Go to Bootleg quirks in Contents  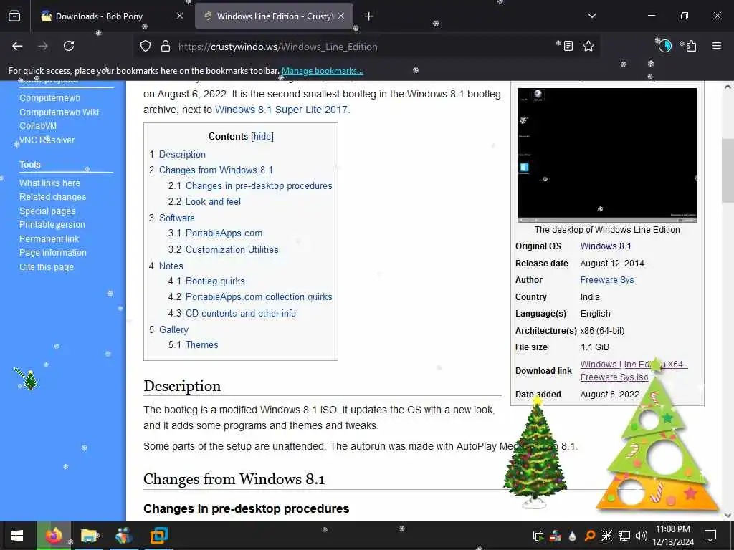[x=215, y=281]
